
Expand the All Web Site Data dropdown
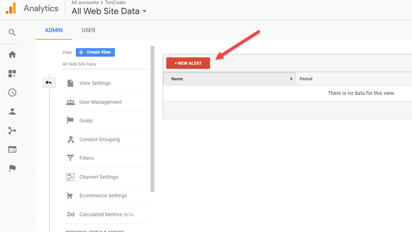tap(145, 11)
